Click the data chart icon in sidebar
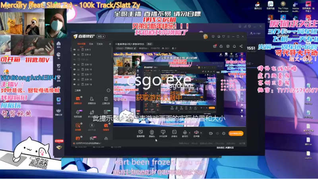This screenshot has width=318, height=179. pos(58,101)
